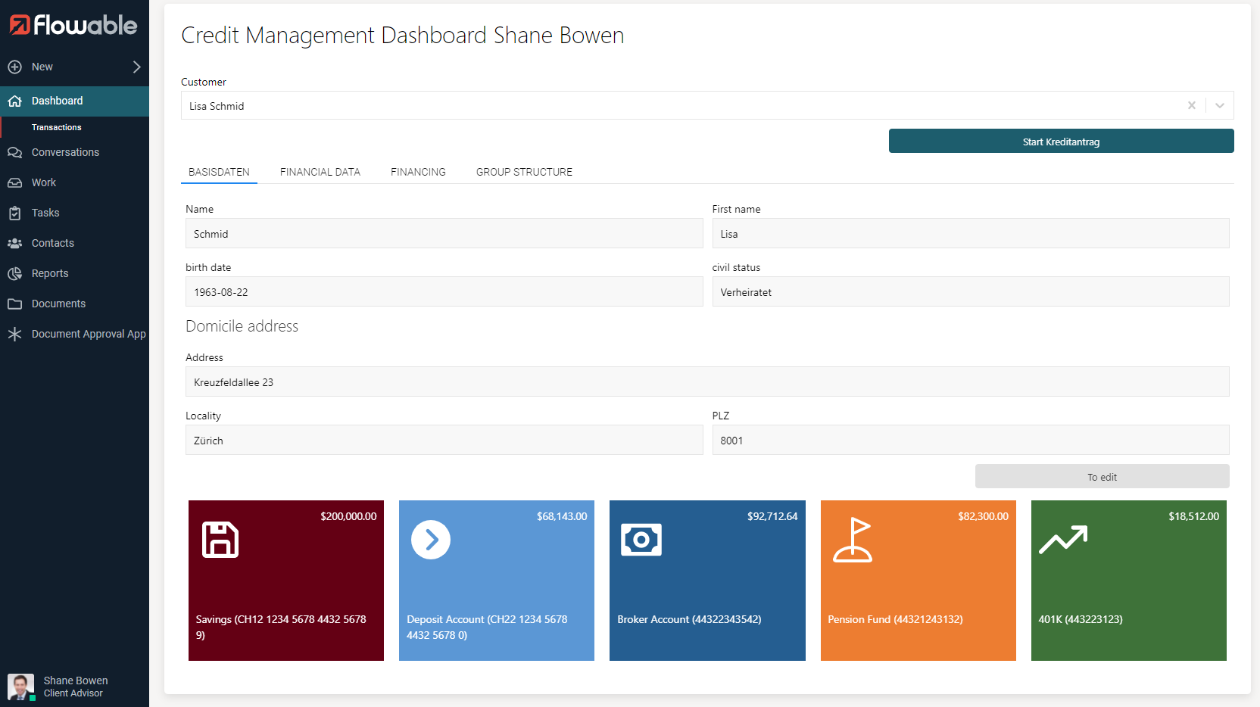Click the New plus icon
The width and height of the screenshot is (1260, 707).
click(14, 67)
